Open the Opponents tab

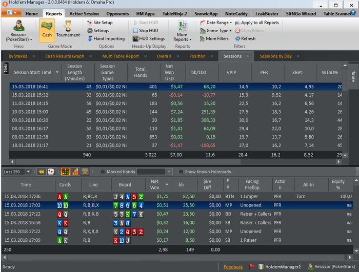click(117, 14)
